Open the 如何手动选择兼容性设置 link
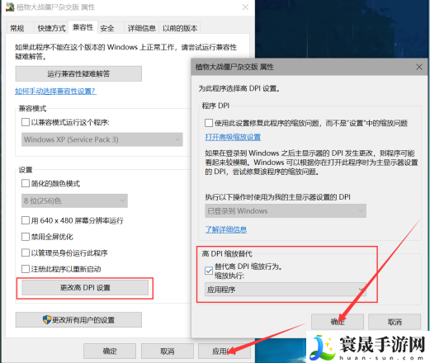Screen dimensions: 430x363 (x=55, y=91)
